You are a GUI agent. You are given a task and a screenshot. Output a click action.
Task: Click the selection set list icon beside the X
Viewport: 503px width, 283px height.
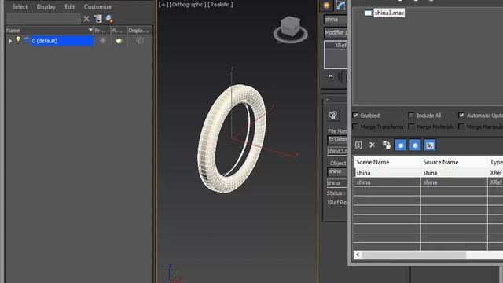point(98,19)
